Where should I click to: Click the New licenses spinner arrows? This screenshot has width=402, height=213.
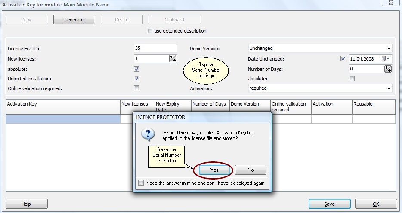(x=173, y=59)
